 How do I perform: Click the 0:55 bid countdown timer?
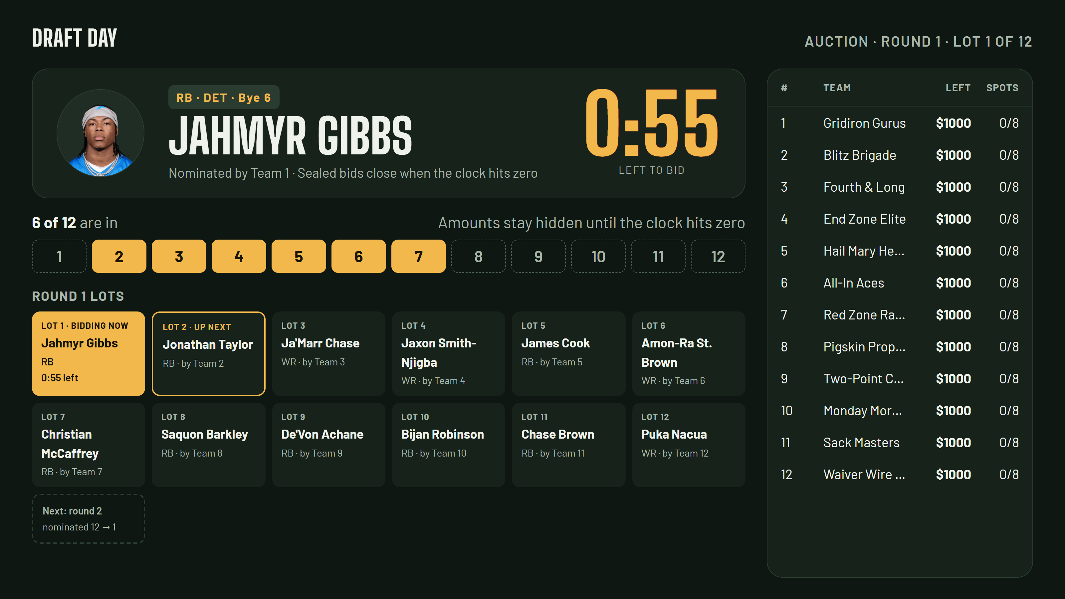tap(652, 123)
